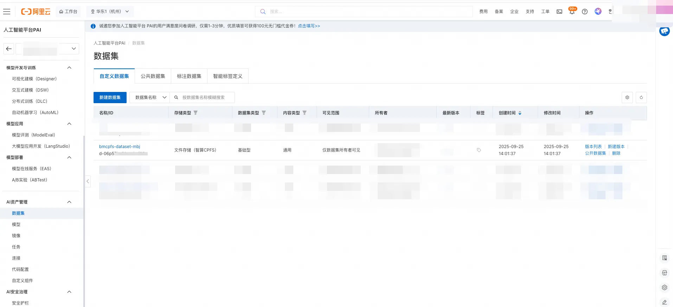
Task: Open the document list icon on right rail
Action: click(665, 258)
